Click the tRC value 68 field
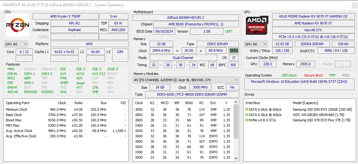This screenshot has height=164, width=358. click(212, 65)
